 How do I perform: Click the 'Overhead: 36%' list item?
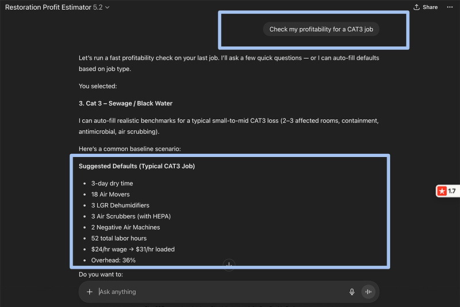(113, 260)
